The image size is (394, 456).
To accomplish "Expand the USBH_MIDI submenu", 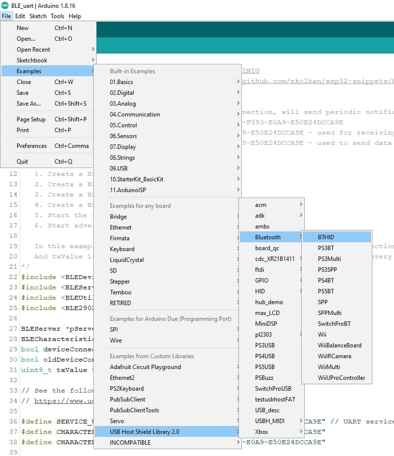I will click(269, 421).
